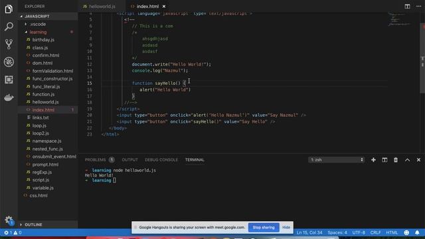Open onsubmit_event.html file

tap(48, 157)
